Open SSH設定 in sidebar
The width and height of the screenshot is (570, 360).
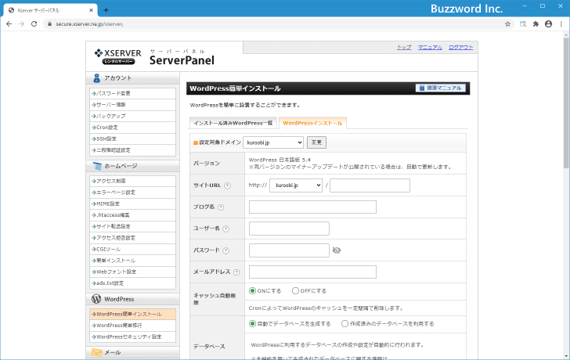point(132,139)
